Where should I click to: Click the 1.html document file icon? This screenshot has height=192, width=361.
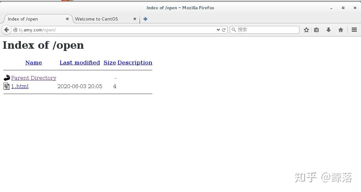point(6,86)
